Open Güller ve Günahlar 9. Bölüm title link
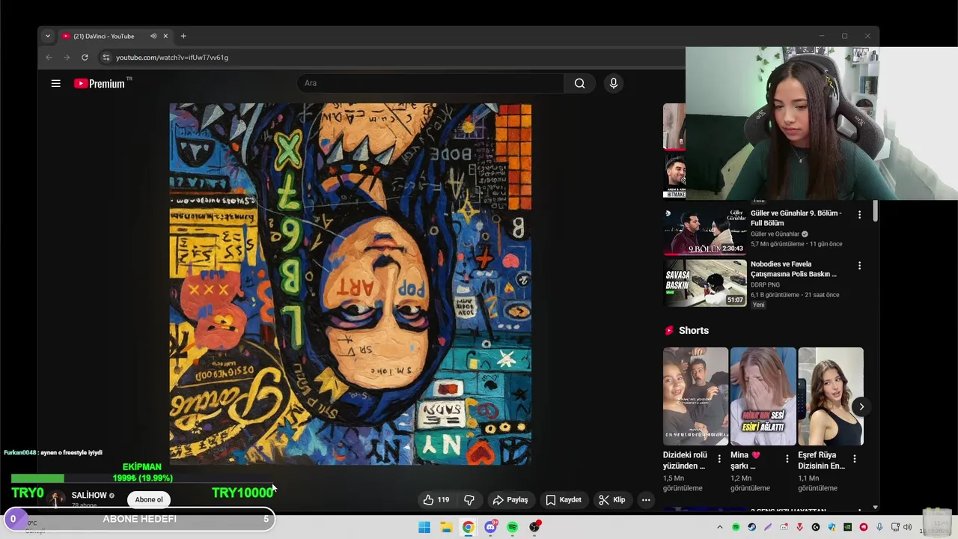Viewport: 958px width, 539px height. 796,218
